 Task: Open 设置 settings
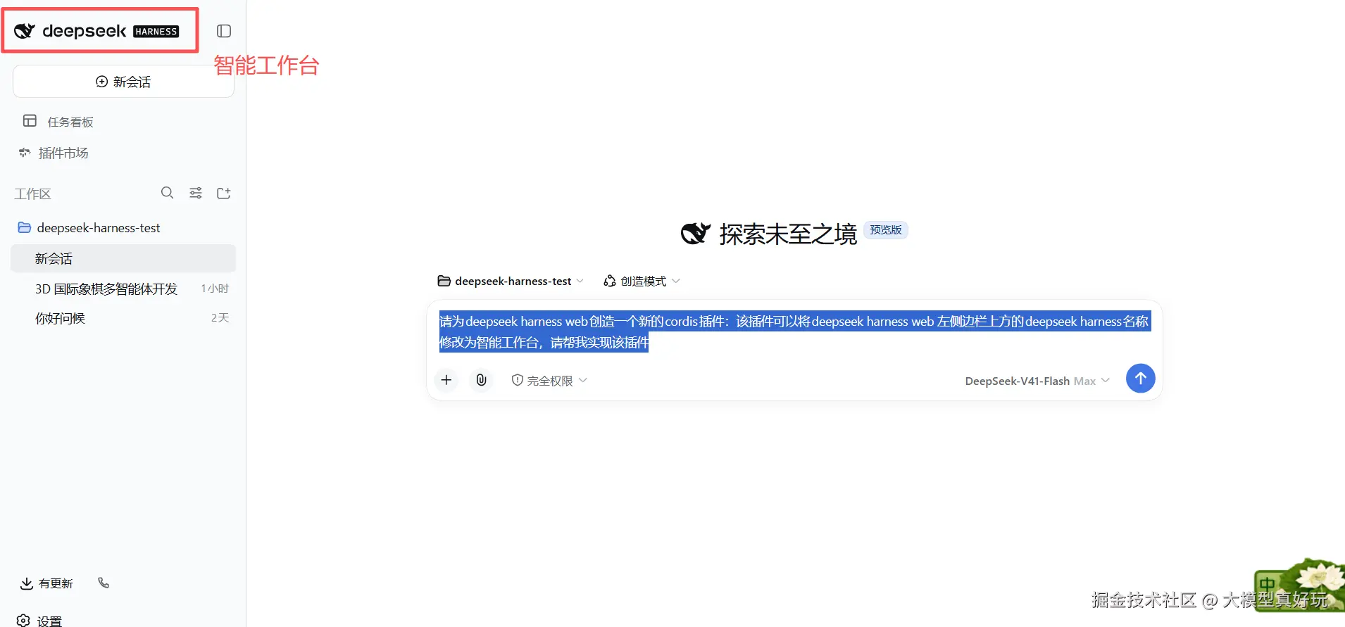coord(39,621)
